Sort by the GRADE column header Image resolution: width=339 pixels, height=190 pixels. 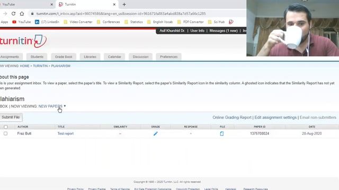coord(155,127)
